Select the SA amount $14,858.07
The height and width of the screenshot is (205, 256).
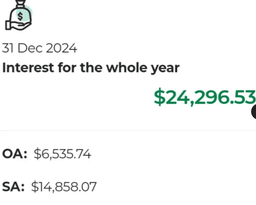click(64, 187)
